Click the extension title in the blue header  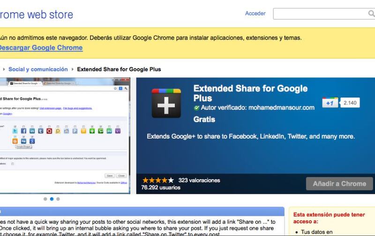pos(250,93)
